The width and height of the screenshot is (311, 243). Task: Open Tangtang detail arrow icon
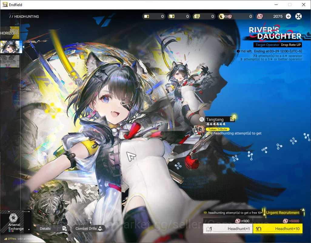pyautogui.click(x=232, y=119)
